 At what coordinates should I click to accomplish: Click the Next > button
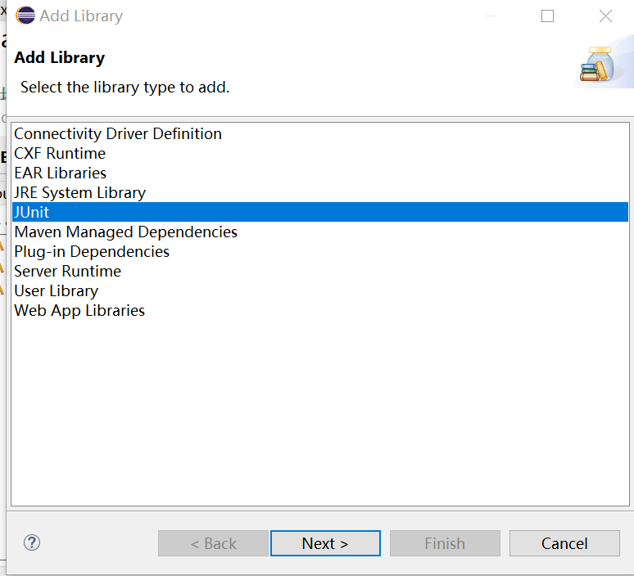[x=325, y=543]
